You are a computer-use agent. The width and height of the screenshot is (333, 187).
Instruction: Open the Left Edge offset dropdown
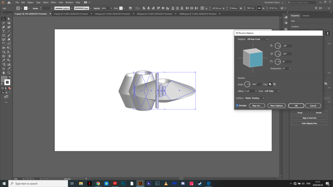(272, 91)
